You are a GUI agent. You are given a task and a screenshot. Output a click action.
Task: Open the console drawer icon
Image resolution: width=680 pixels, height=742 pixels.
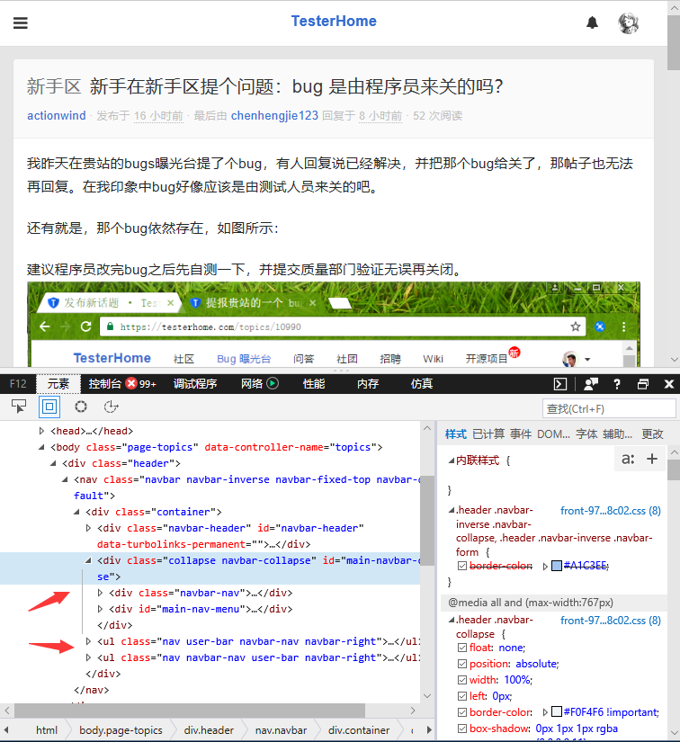(559, 384)
